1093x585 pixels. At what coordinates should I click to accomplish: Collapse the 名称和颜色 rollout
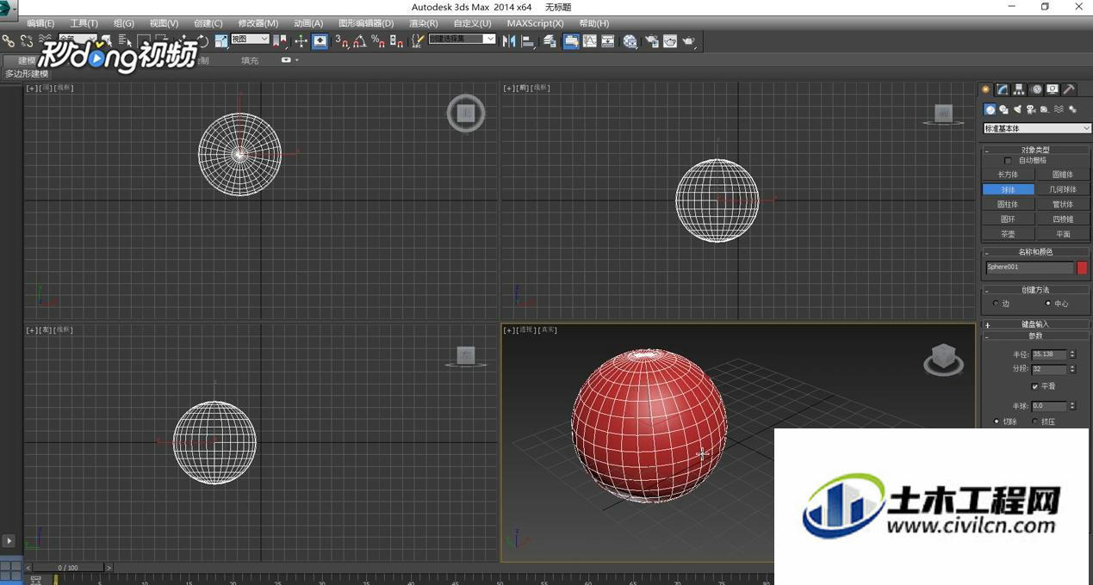[x=1036, y=252]
